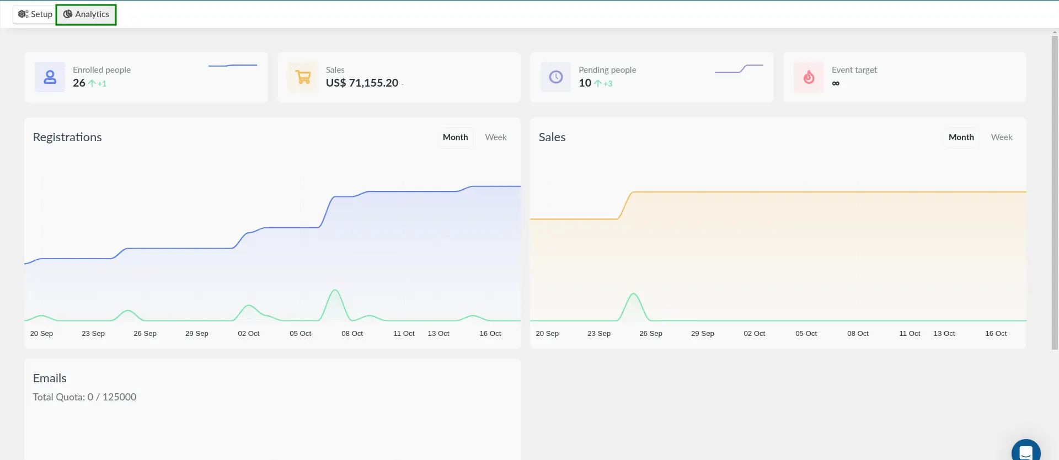Click the Pending people label
Screen dimensions: 1059x460
[607, 70]
